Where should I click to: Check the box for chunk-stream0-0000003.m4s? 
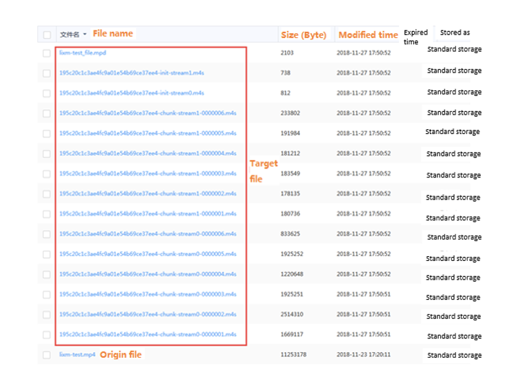(47, 295)
